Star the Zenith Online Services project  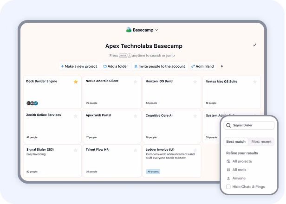[76, 116]
